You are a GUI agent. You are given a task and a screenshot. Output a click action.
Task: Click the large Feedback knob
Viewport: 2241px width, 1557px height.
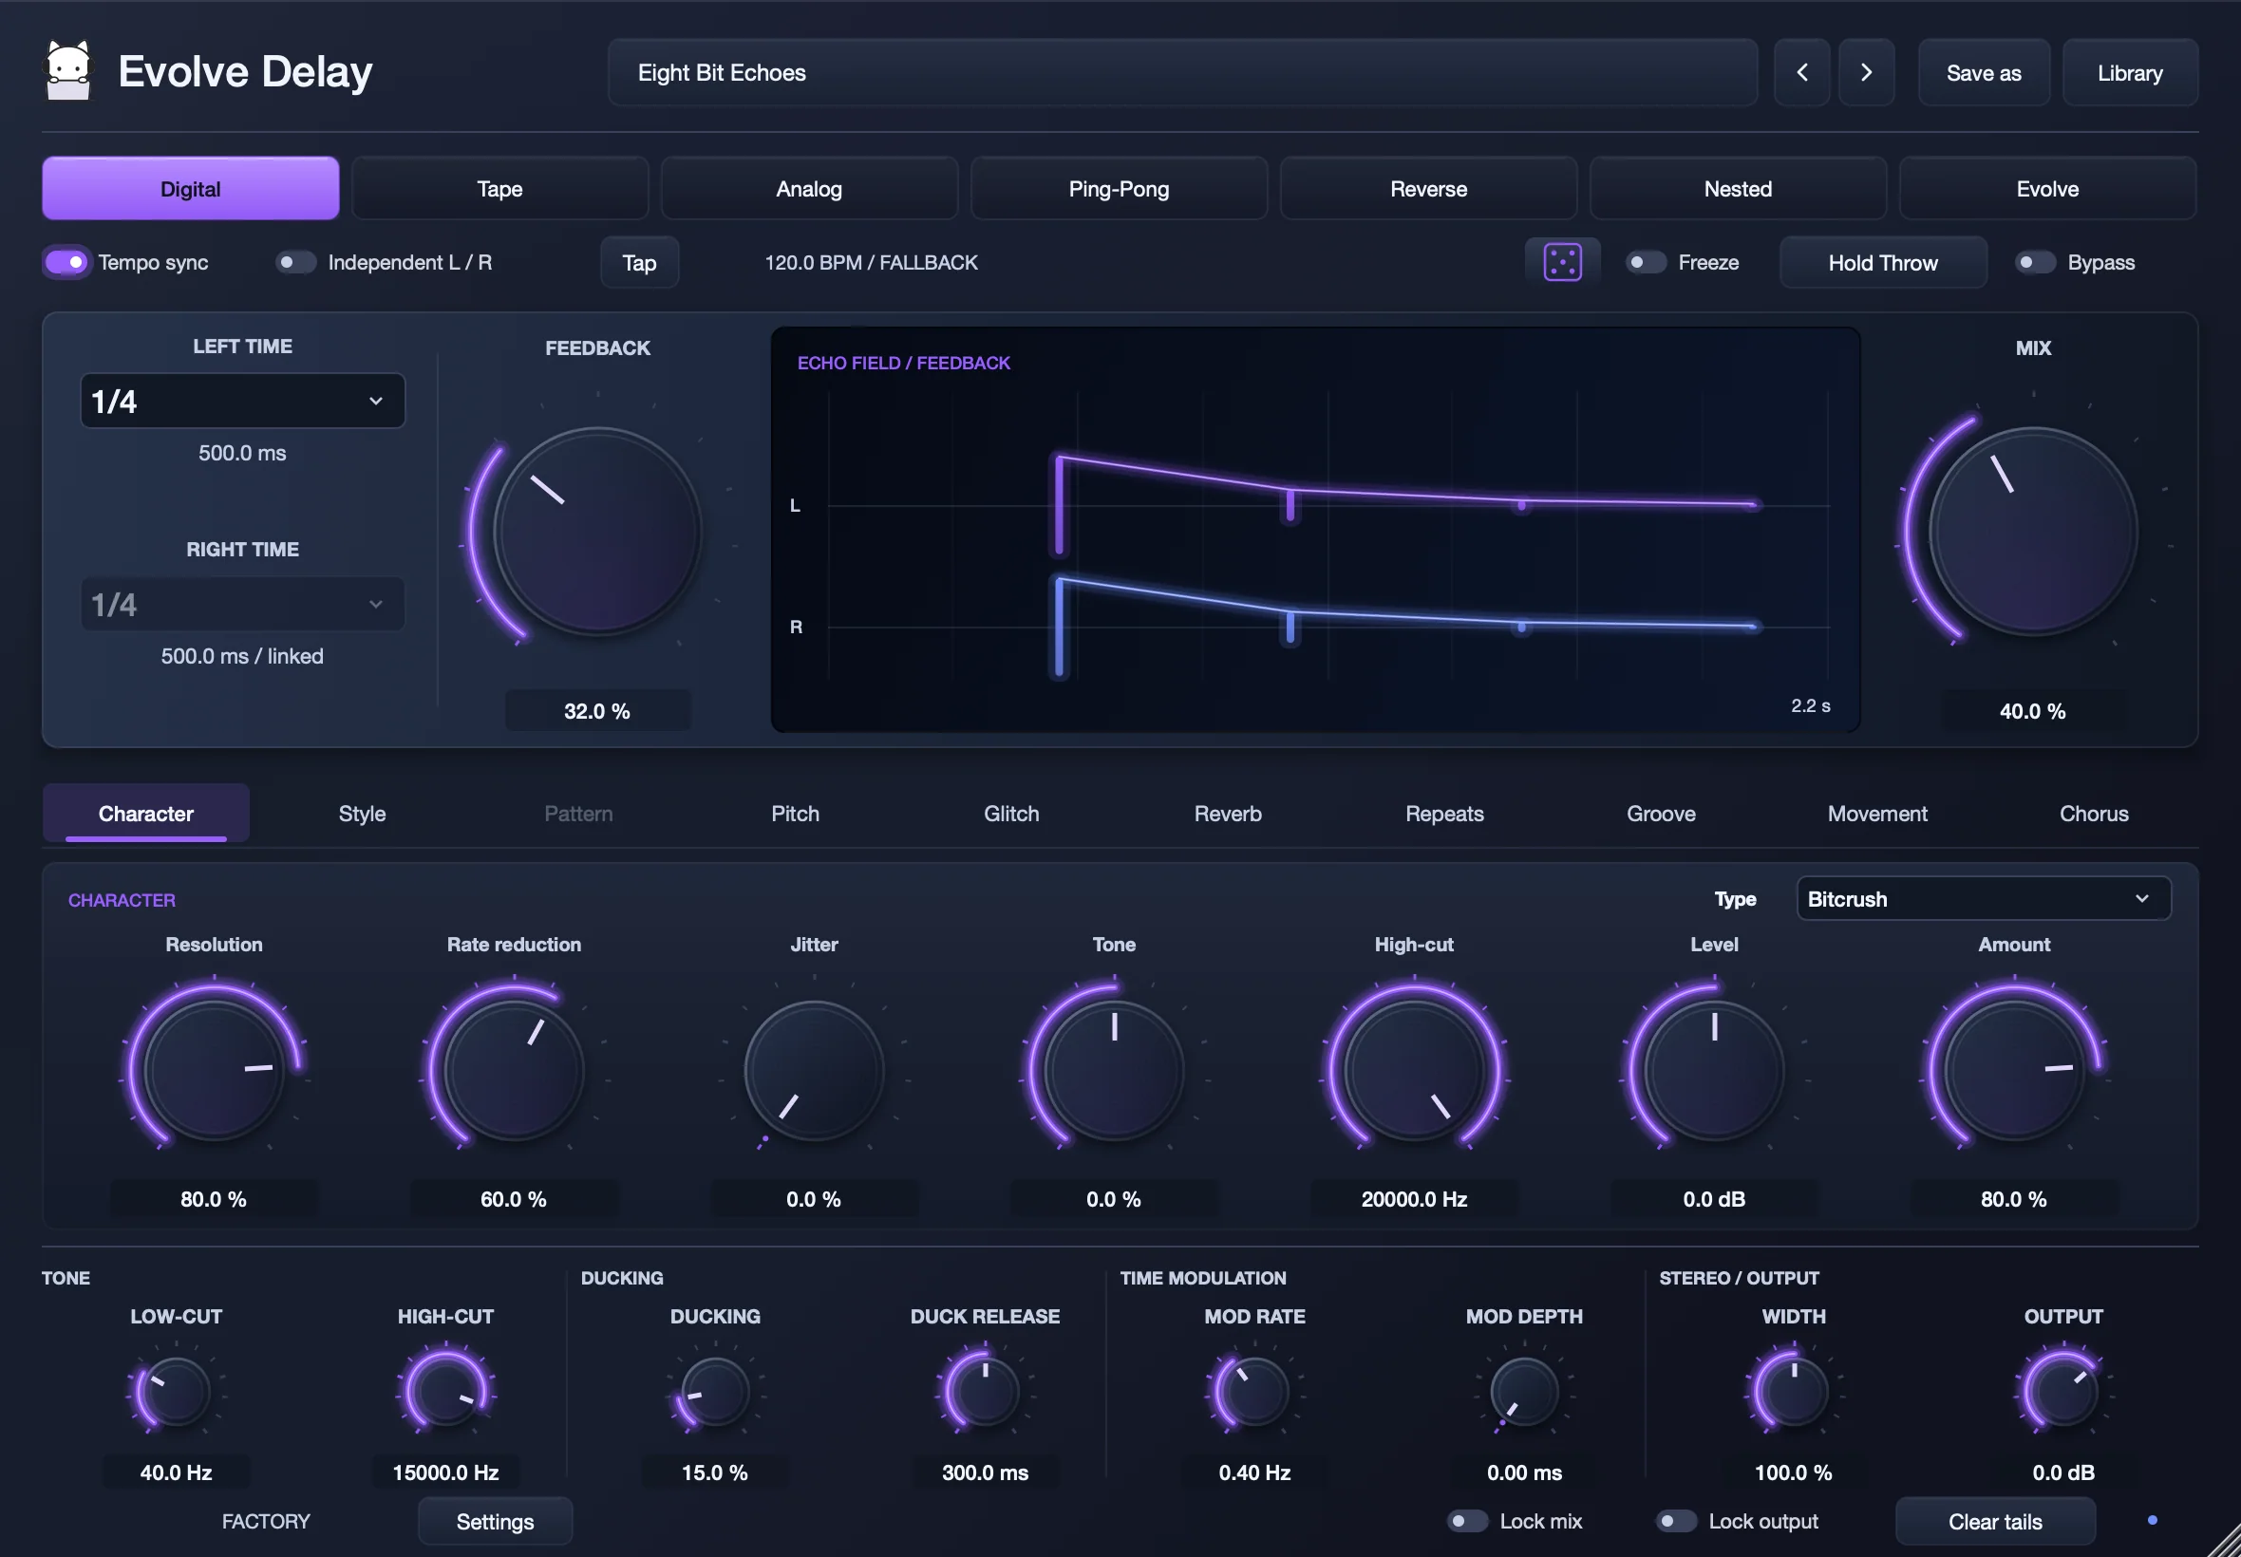click(597, 533)
